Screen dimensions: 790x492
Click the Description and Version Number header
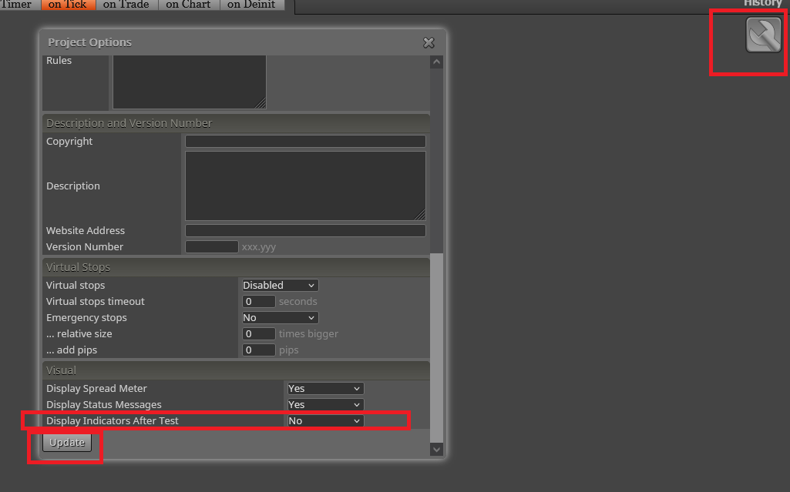(237, 123)
